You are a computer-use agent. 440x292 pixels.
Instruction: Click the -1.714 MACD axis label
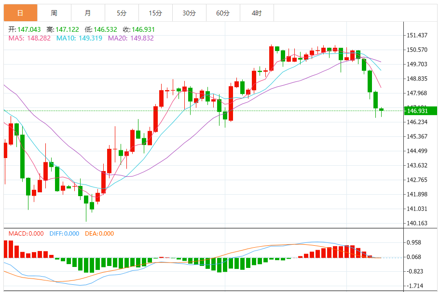coord(415,286)
